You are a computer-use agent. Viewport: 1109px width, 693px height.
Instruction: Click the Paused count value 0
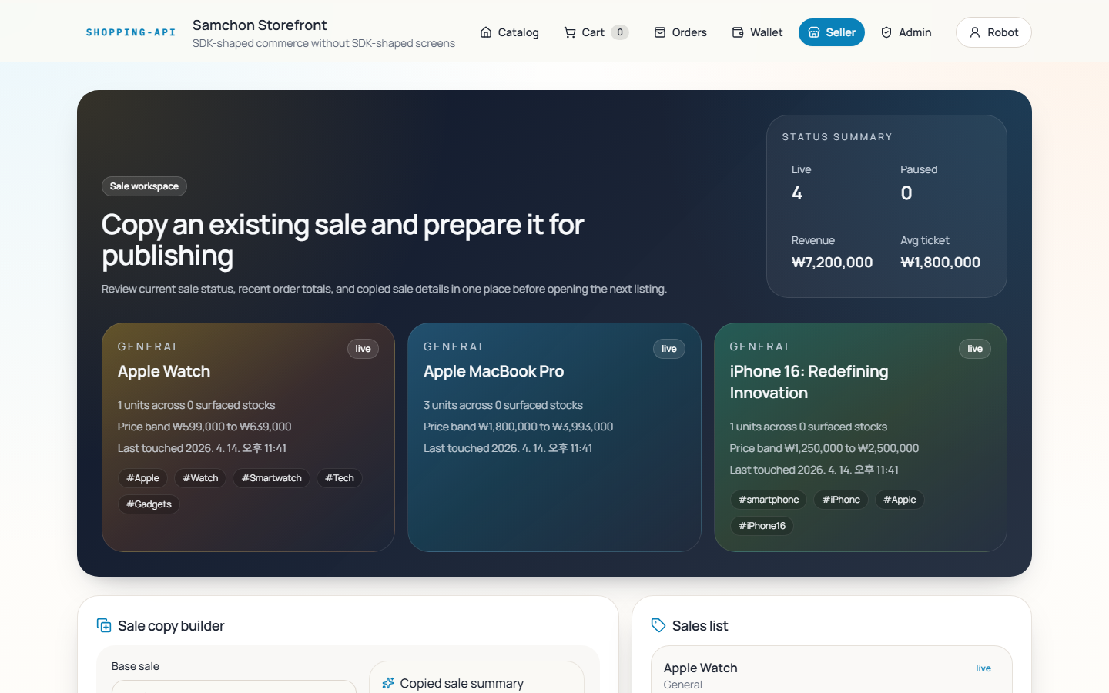point(906,193)
